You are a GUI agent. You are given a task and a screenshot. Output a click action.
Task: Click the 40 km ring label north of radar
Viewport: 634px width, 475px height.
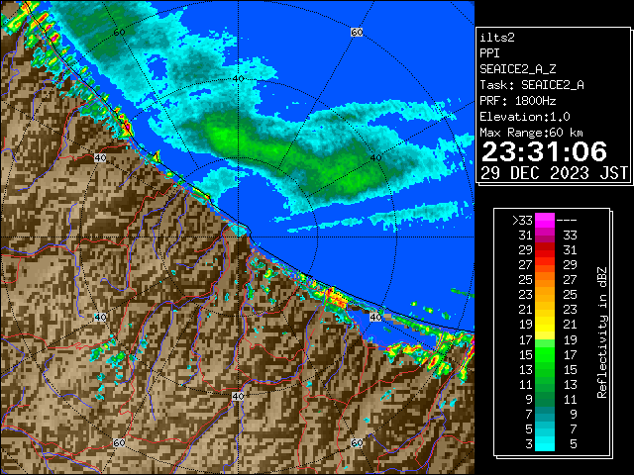point(238,79)
